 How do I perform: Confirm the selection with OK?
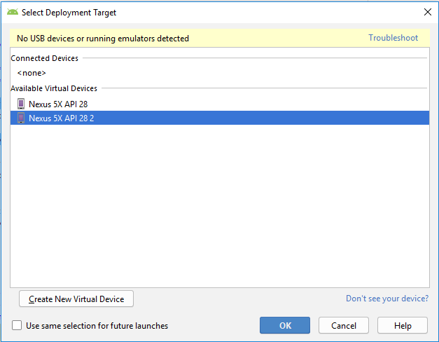point(285,325)
